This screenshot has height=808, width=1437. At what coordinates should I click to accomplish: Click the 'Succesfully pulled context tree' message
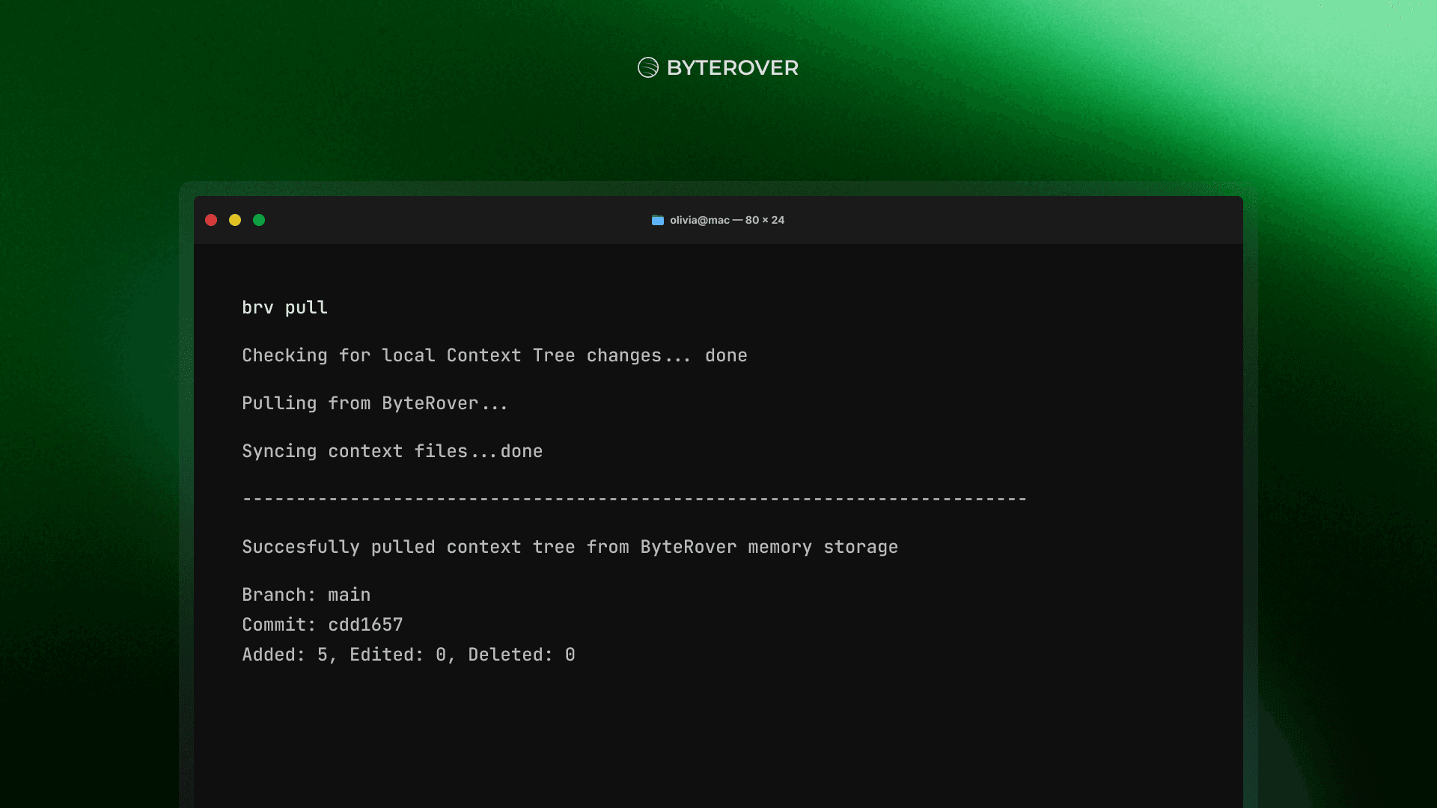pos(570,547)
